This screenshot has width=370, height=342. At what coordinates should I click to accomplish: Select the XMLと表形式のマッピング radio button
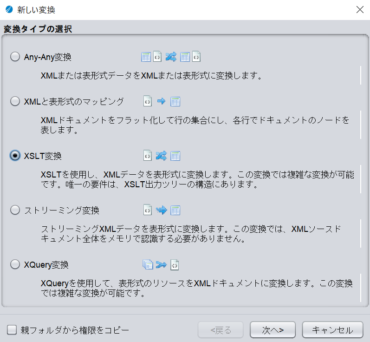tap(15, 101)
